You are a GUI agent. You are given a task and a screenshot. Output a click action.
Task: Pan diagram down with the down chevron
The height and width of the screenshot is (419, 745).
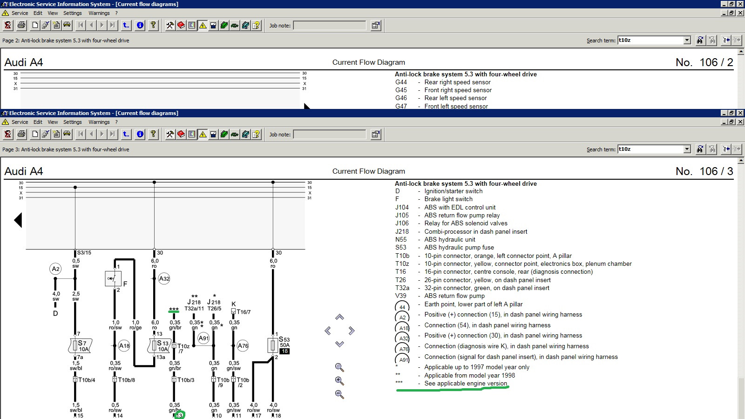tap(339, 344)
